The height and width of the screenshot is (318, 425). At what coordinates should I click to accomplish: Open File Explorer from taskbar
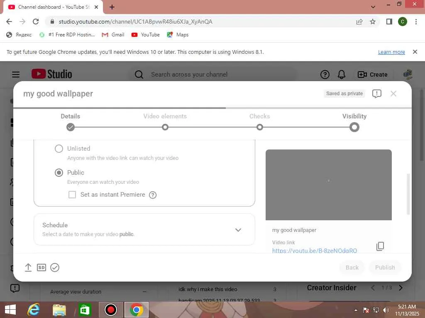click(x=59, y=310)
